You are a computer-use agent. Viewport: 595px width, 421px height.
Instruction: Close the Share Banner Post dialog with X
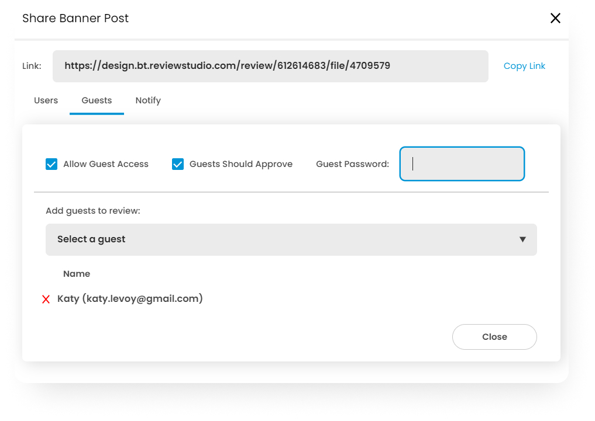coord(555,18)
